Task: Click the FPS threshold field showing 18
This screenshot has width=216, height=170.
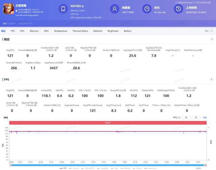Action: coord(186,118)
